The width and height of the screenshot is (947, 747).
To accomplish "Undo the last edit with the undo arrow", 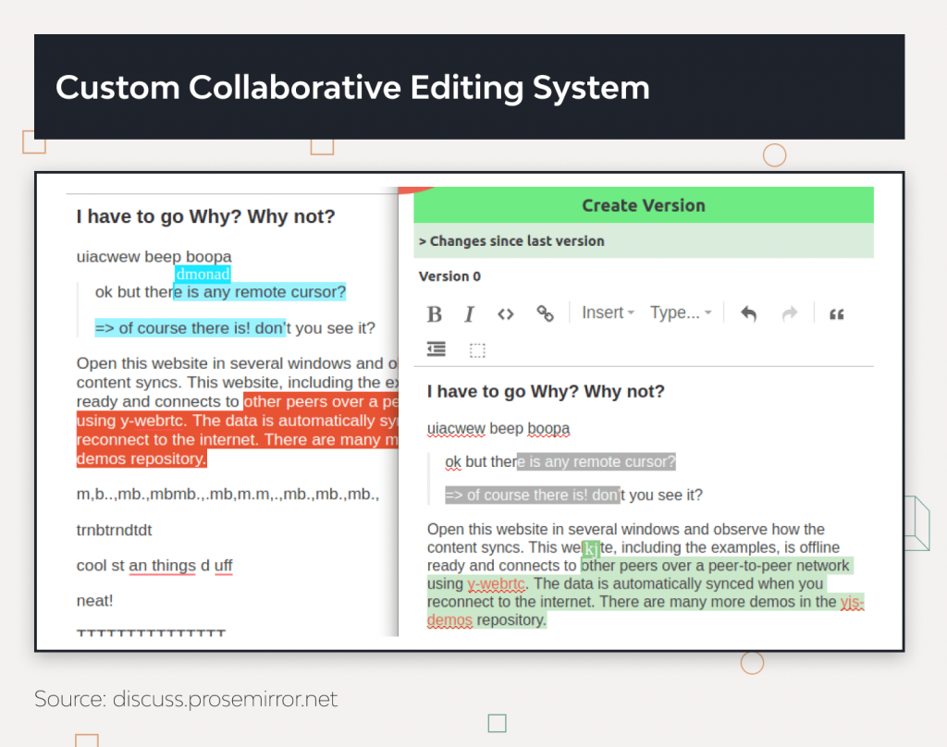I will click(748, 313).
